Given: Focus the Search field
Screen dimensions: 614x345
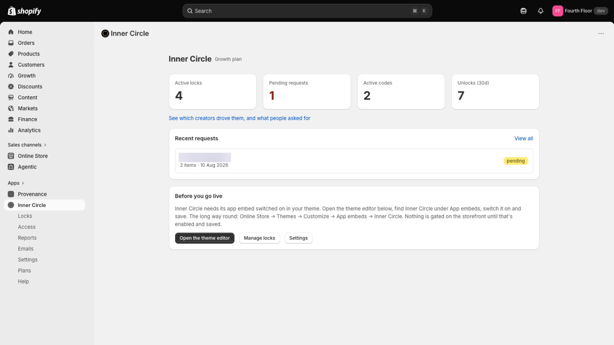Looking at the screenshot, I should click(307, 11).
